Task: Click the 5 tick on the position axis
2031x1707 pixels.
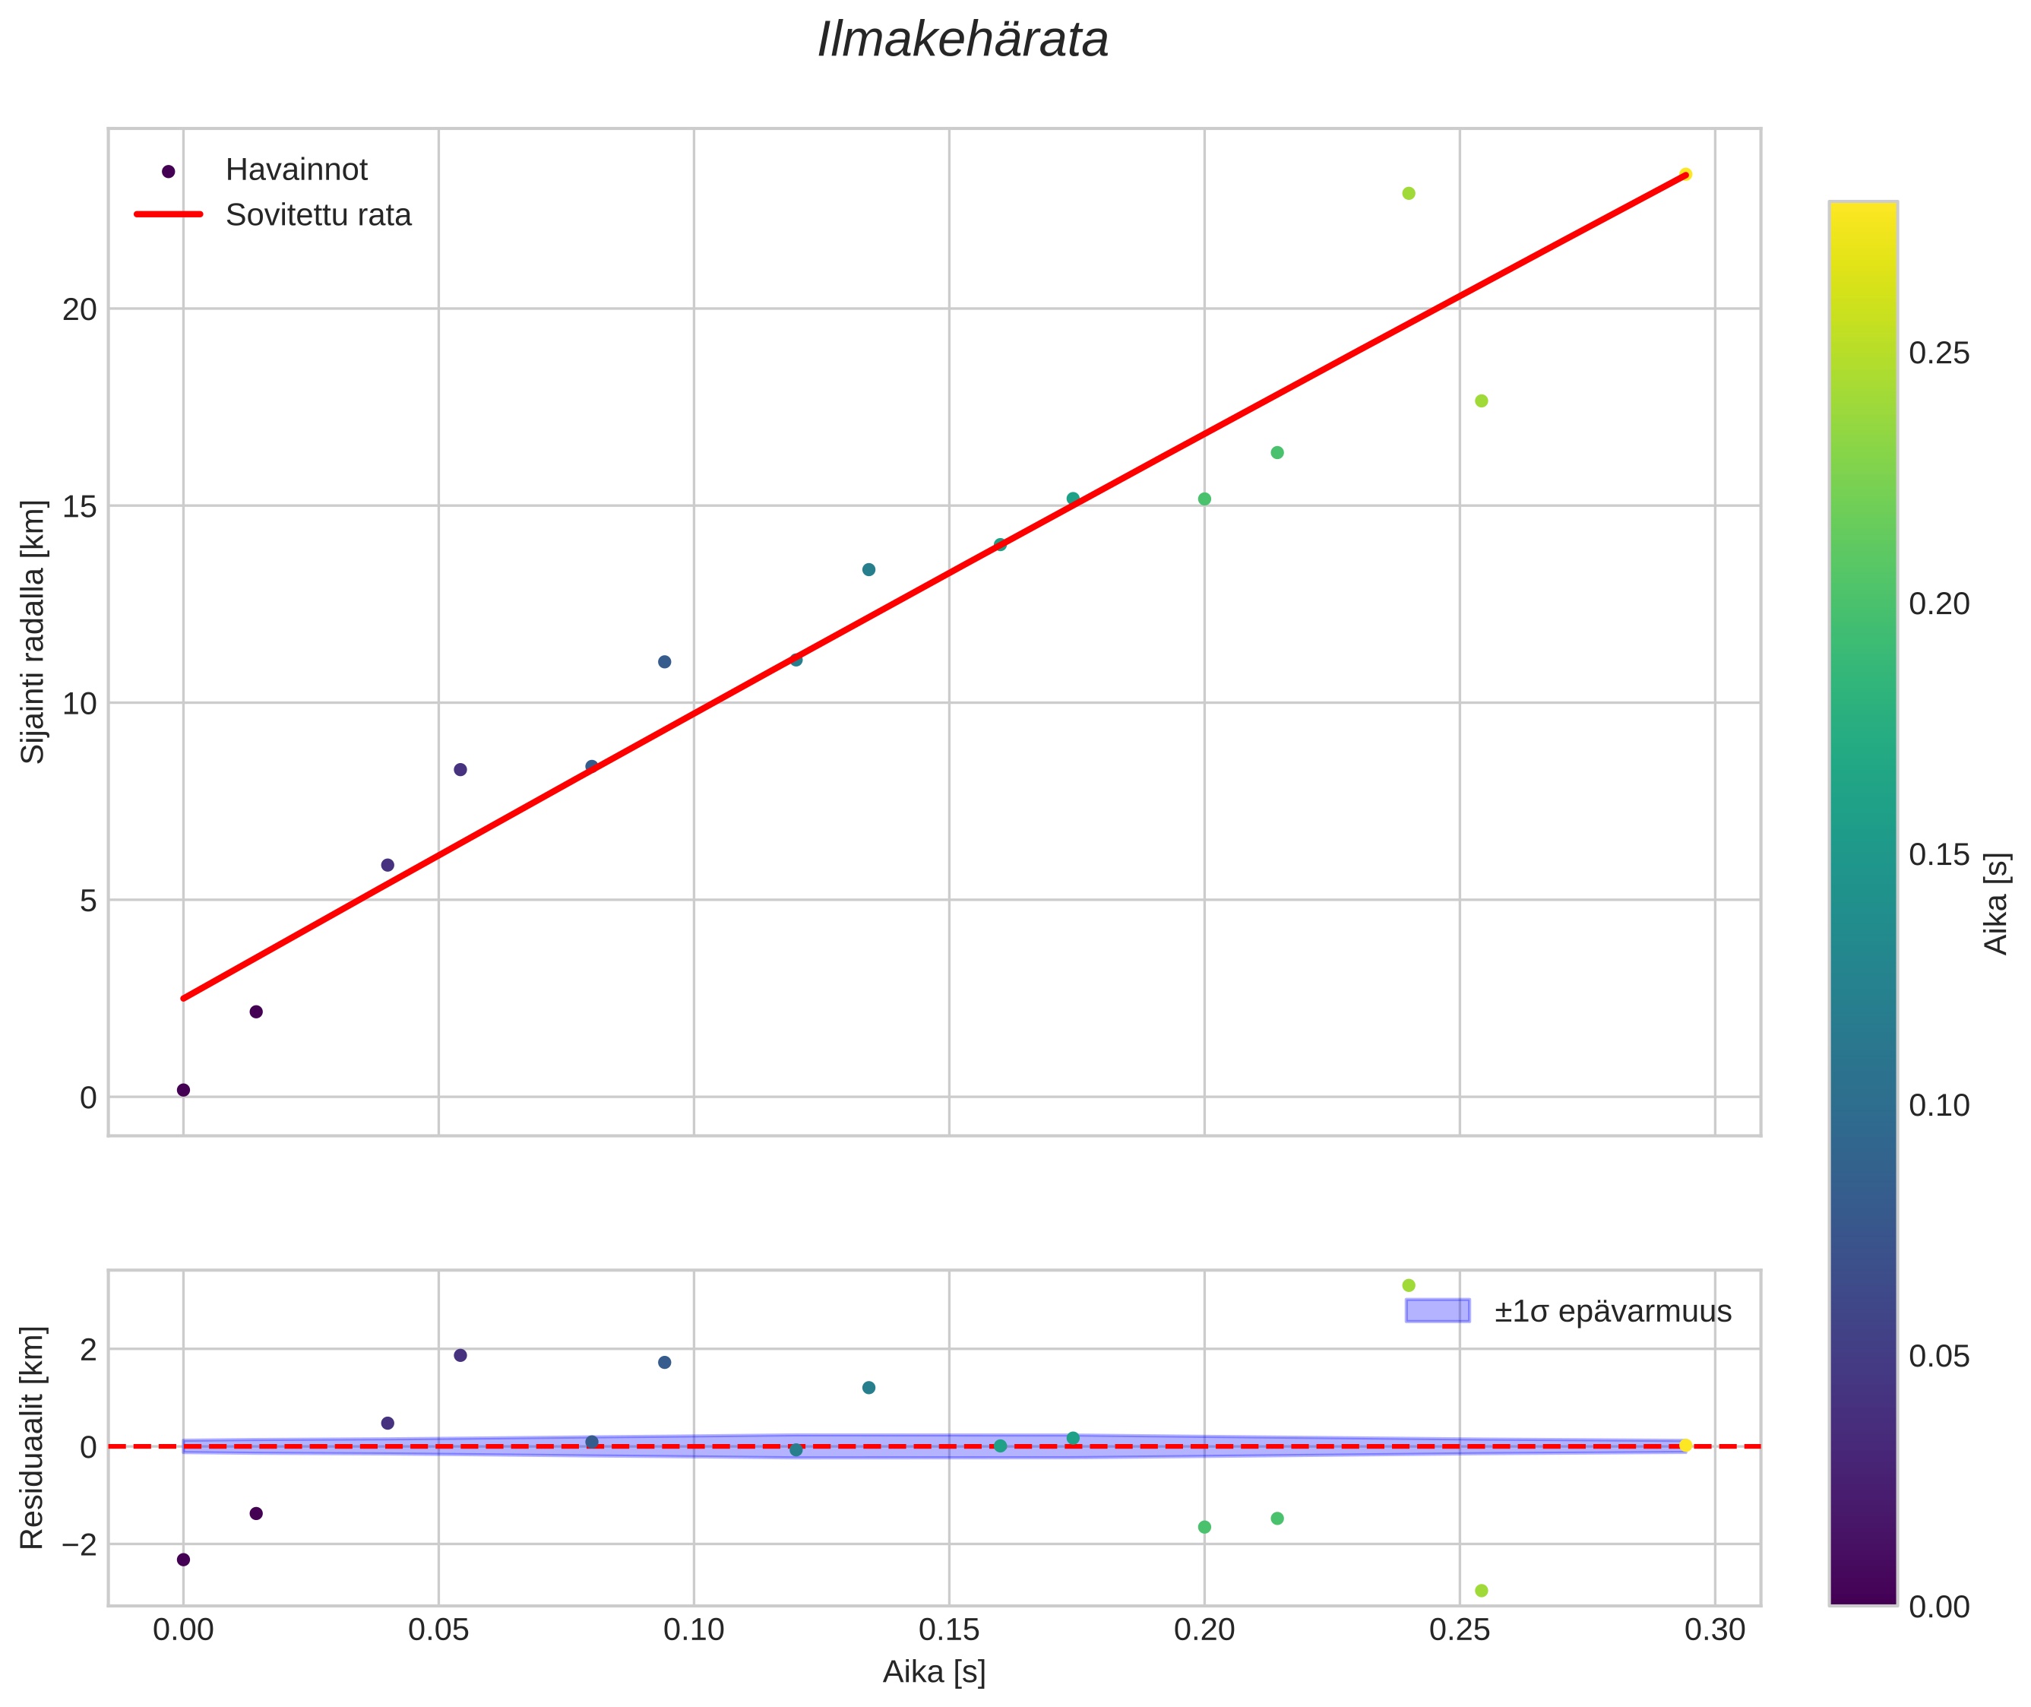Action: pyautogui.click(x=89, y=901)
